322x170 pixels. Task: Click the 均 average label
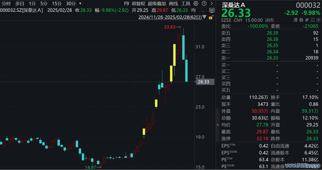(193, 10)
